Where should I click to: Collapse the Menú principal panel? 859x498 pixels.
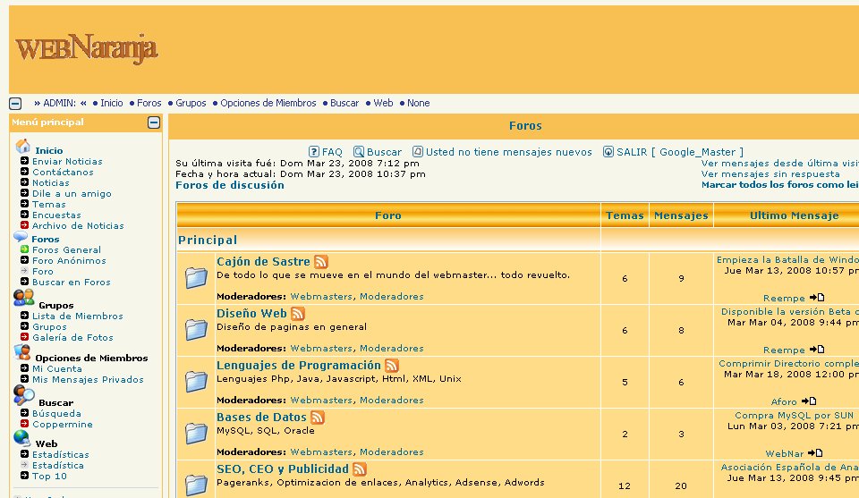[x=154, y=122]
